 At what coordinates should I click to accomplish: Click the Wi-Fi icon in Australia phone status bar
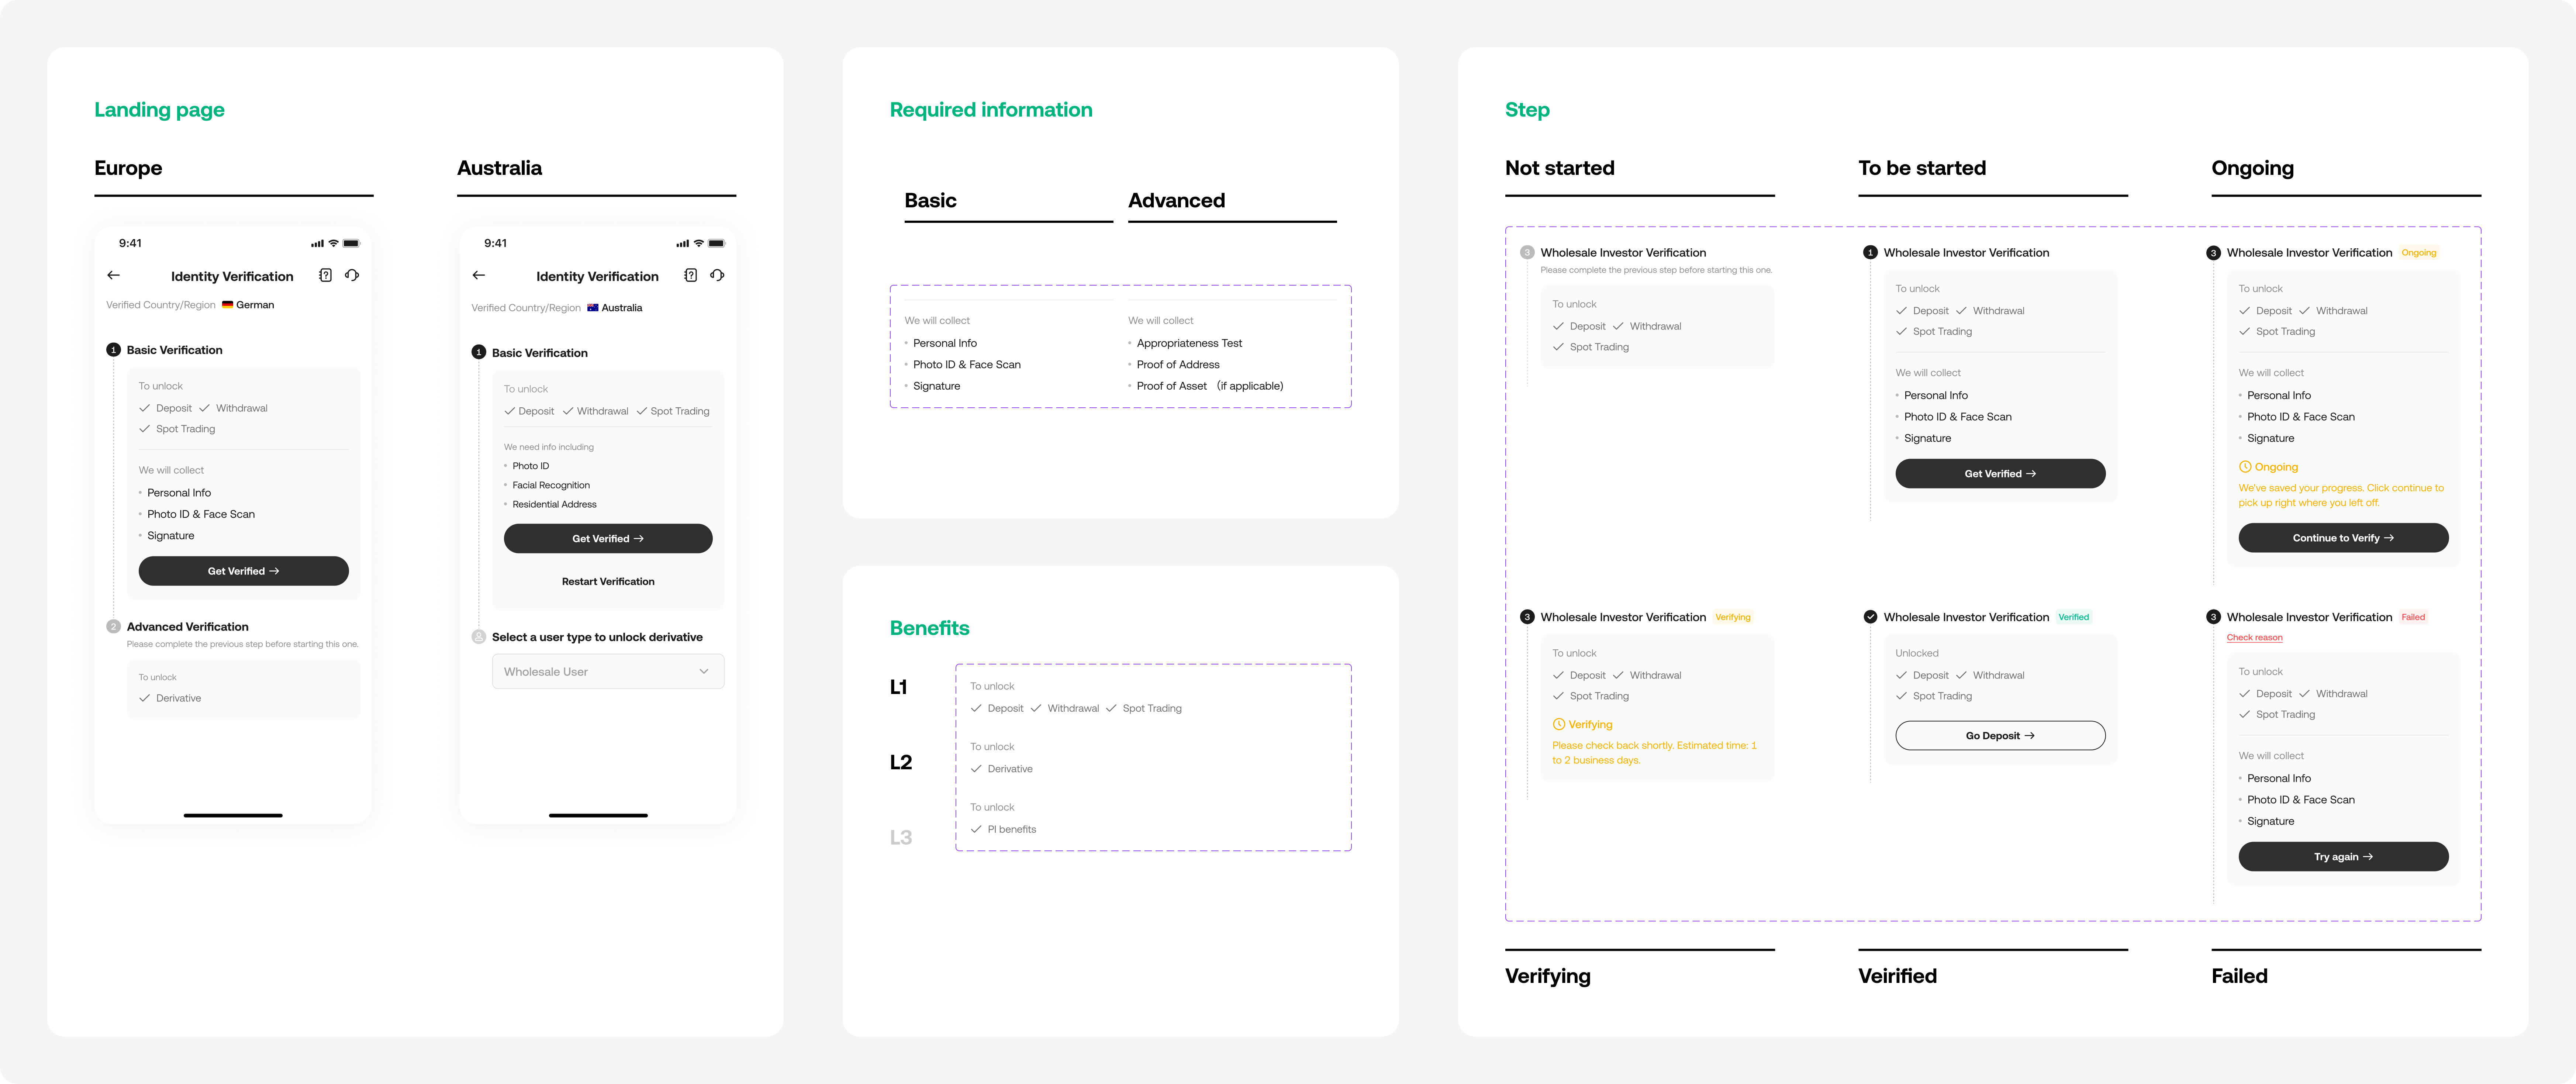click(699, 243)
